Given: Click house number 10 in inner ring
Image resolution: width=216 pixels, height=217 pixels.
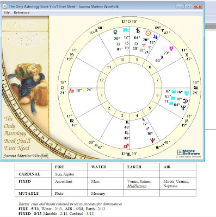Looking at the screenshot, I should [x=122, y=60].
